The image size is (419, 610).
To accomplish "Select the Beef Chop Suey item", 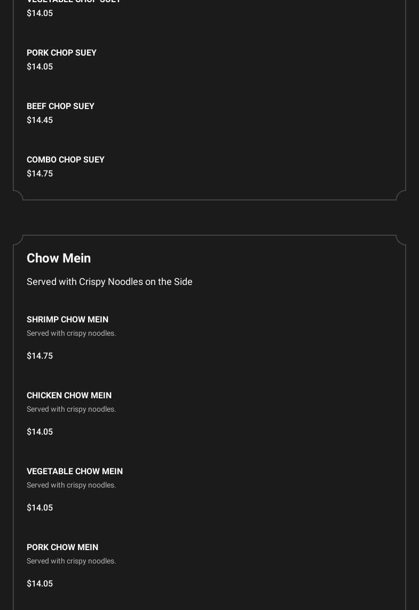I will click(60, 106).
